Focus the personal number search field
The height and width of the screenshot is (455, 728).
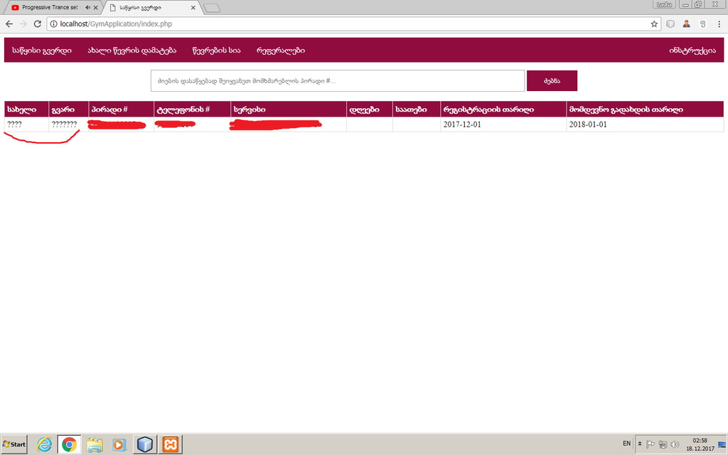pos(338,81)
